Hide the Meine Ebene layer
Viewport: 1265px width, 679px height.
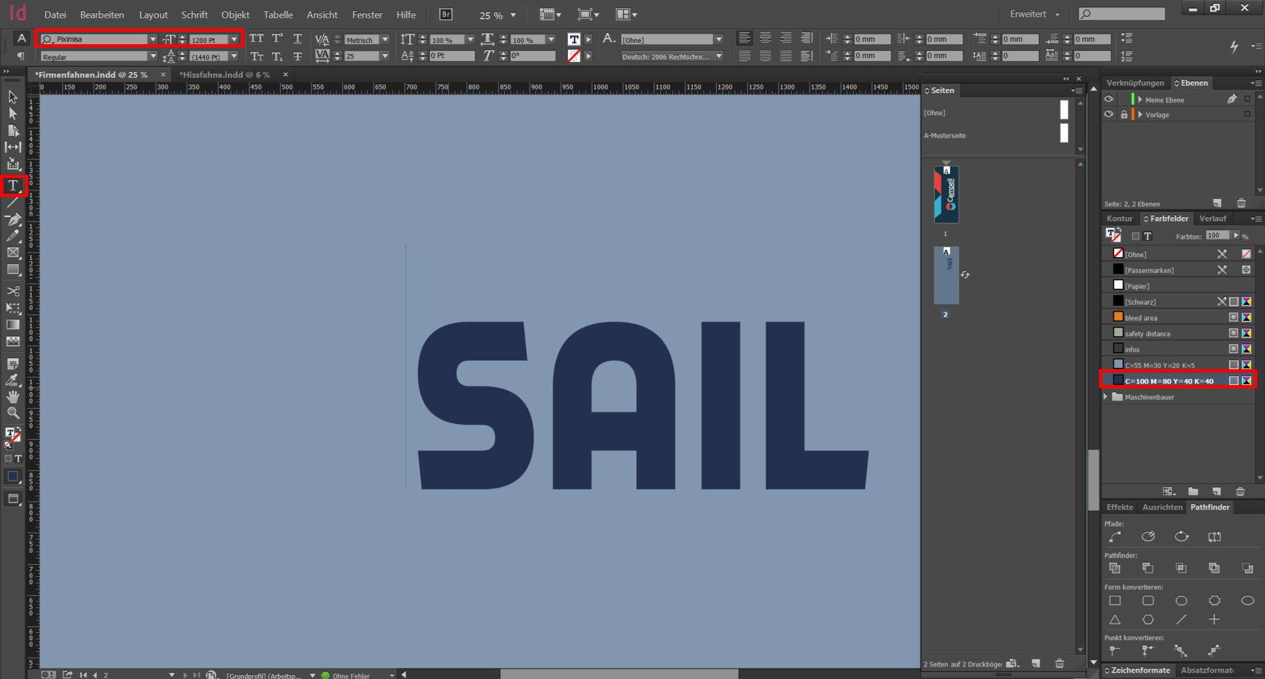1109,99
